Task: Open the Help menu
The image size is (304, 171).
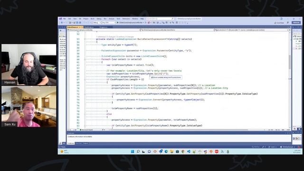Action: tap(142, 19)
